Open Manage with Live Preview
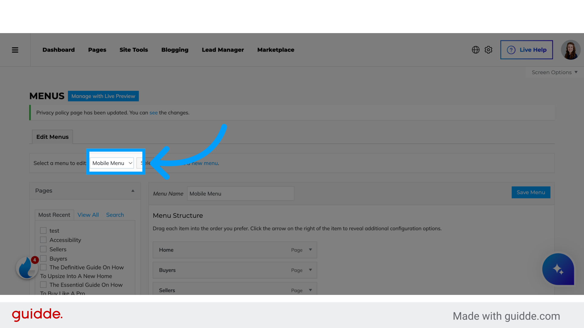This screenshot has width=584, height=328. (x=103, y=96)
